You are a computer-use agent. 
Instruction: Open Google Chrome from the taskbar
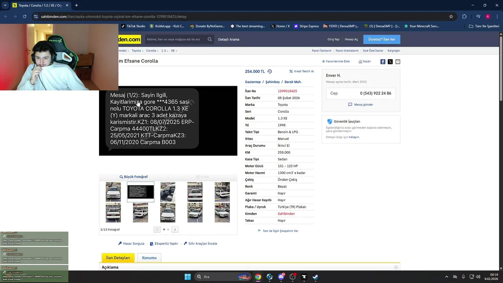click(258, 277)
